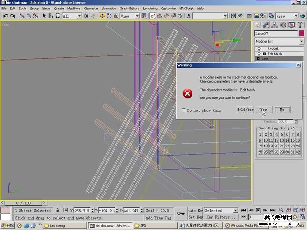Activate the Select and Link tool
Screen dimensions: 307x230
pyautogui.click(x=22, y=16)
